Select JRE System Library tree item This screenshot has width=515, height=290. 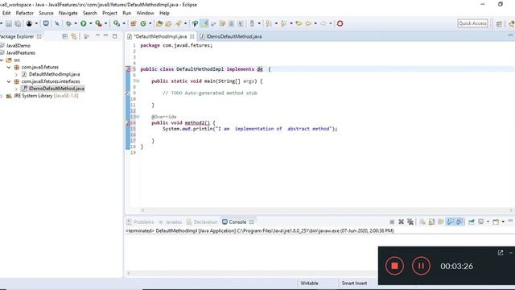(42, 96)
